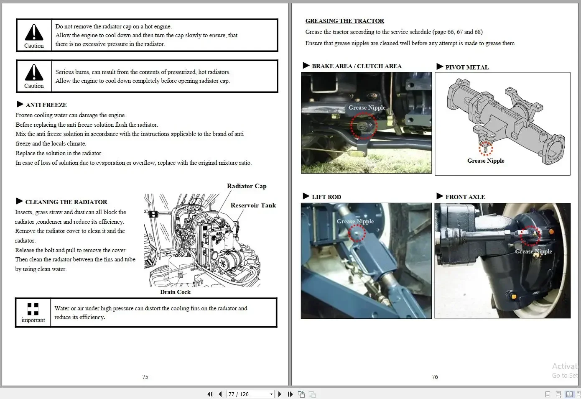Screen dimensions: 581x399
Task: Click the grayed next view icon
Action: (312, 394)
